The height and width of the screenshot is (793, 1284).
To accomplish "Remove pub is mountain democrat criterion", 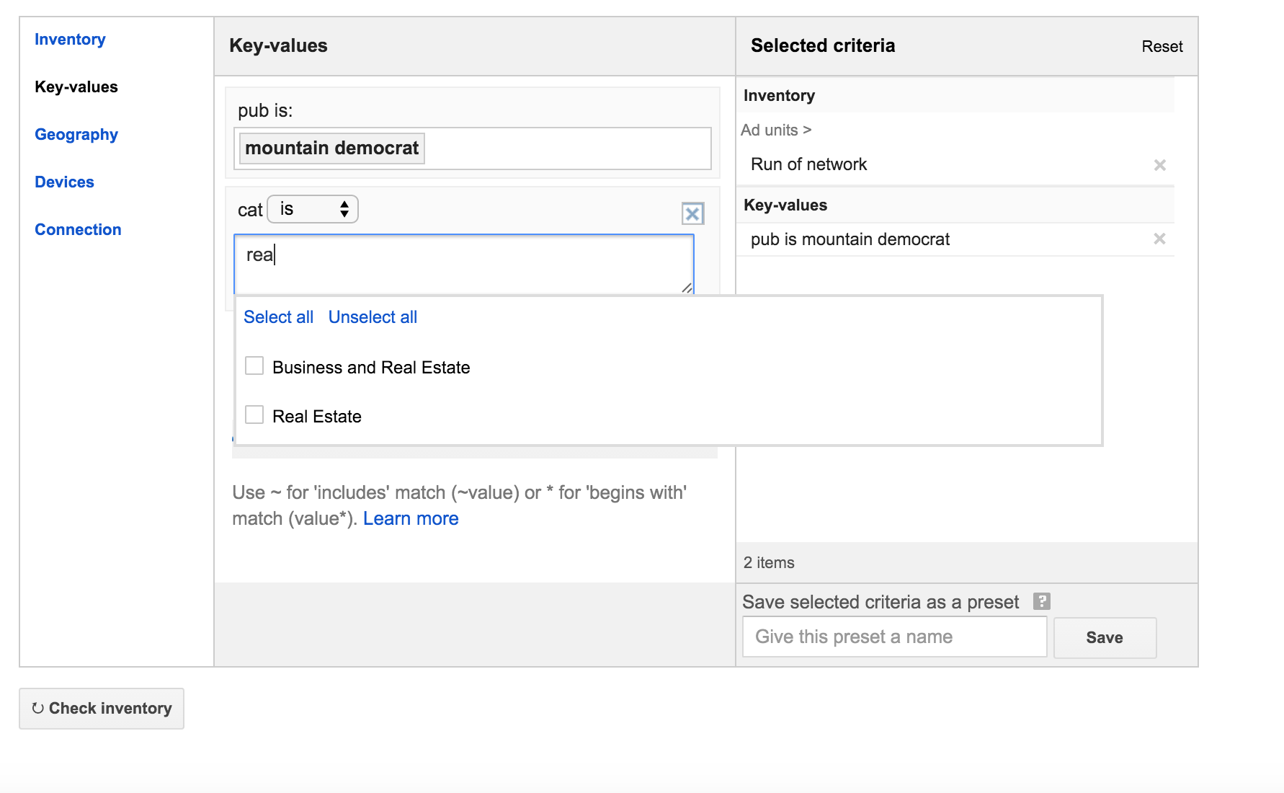I will pos(1159,239).
